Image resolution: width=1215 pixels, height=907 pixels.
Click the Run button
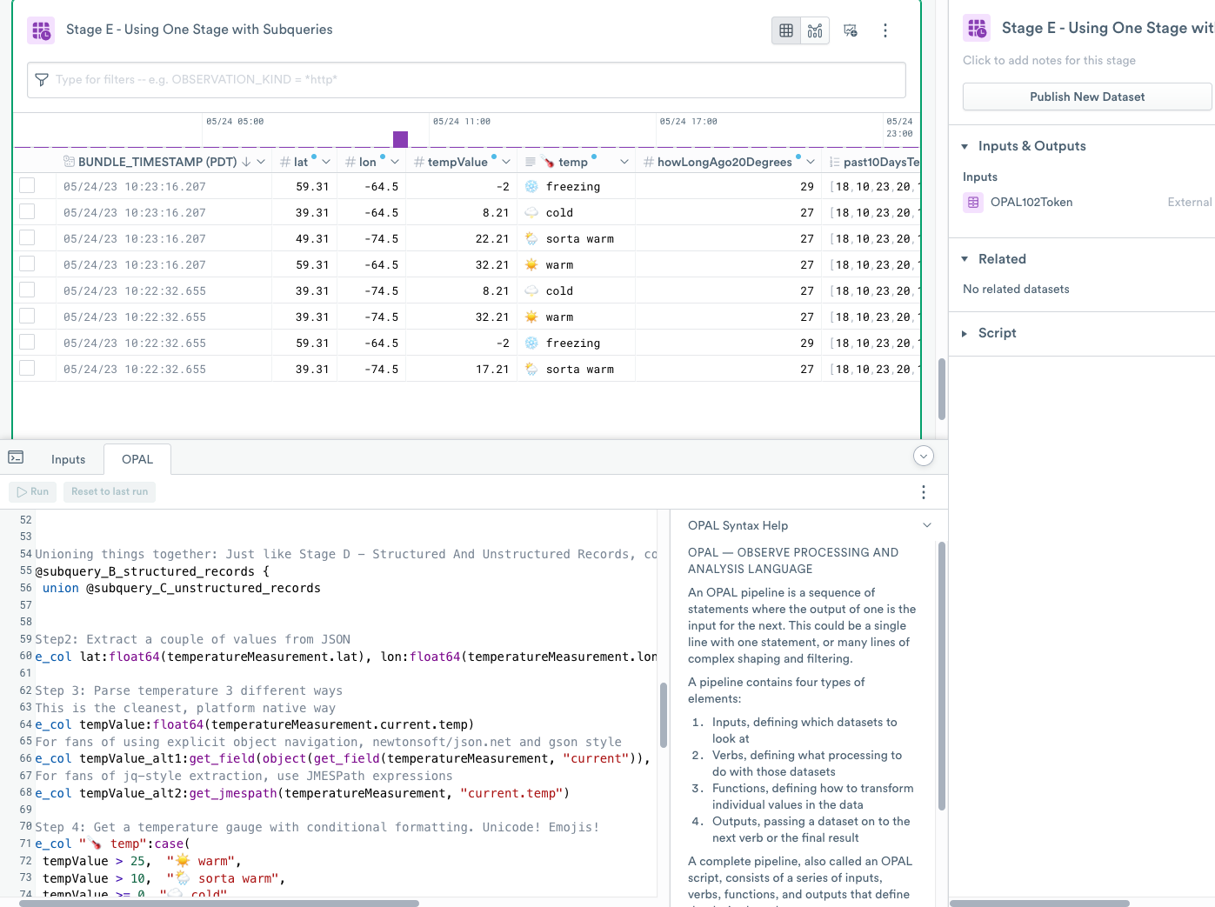(x=33, y=492)
